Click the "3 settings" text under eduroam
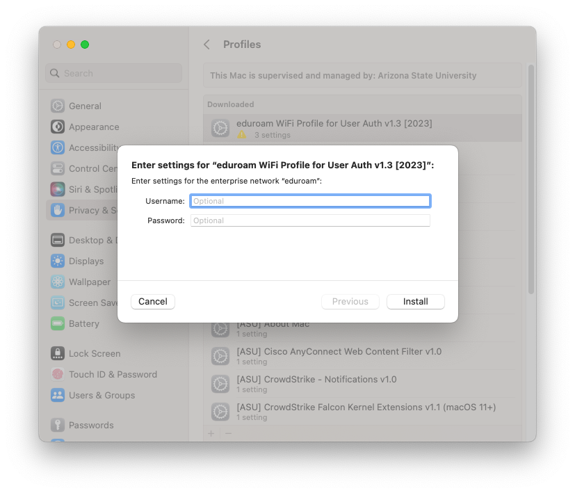Image resolution: width=575 pixels, height=493 pixels. tap(273, 135)
